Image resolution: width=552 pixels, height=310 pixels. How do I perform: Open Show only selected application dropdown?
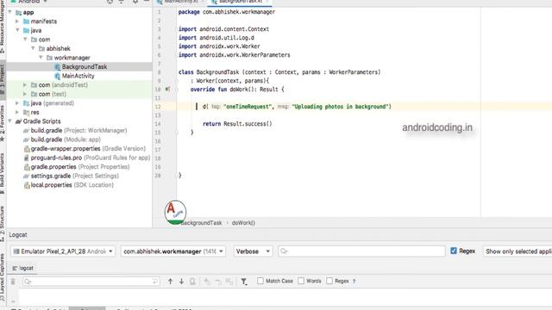517,251
